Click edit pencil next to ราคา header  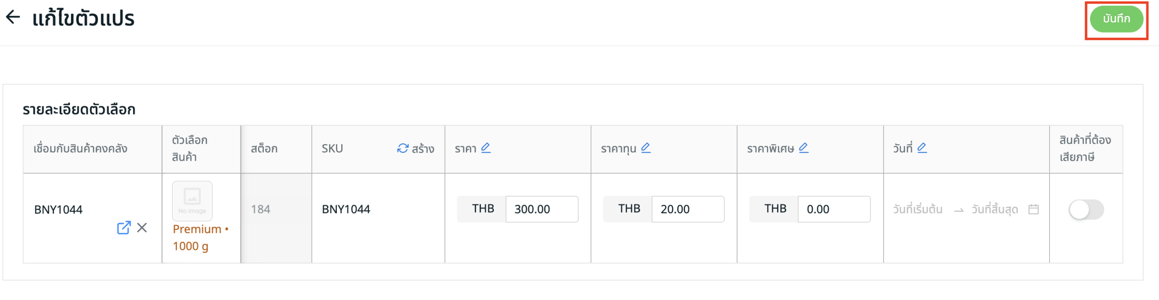click(486, 148)
